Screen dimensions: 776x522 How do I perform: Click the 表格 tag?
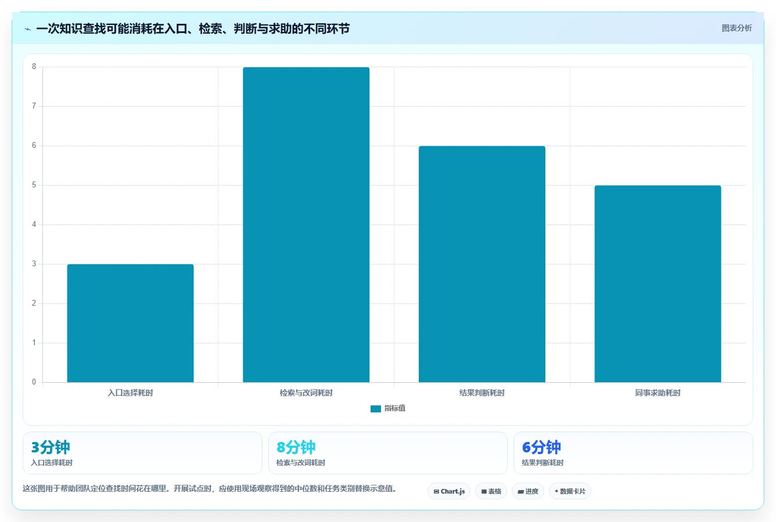click(491, 491)
